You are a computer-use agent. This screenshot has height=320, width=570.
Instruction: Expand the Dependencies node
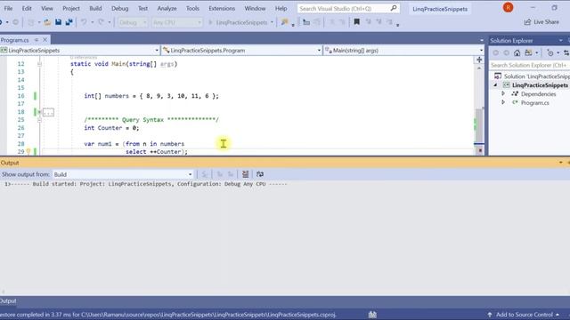503,94
